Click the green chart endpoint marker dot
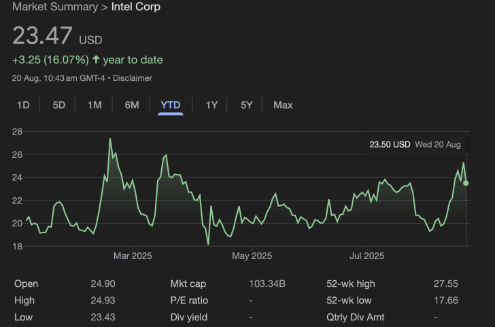495x327 pixels. 466,183
